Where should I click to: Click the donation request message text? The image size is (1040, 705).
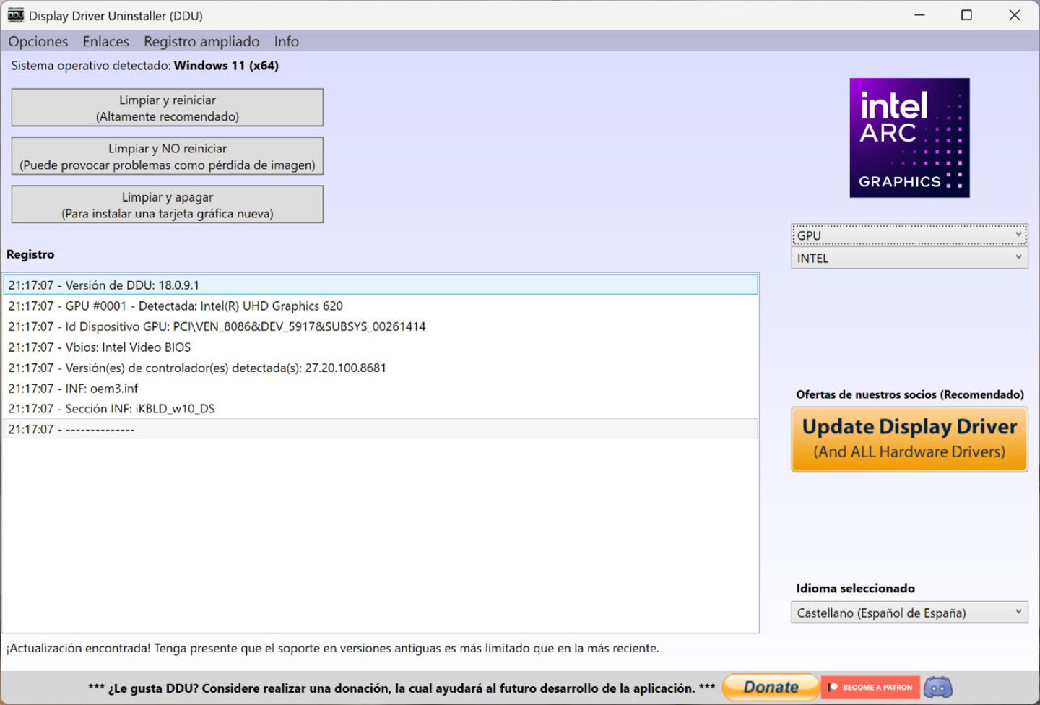tap(402, 688)
